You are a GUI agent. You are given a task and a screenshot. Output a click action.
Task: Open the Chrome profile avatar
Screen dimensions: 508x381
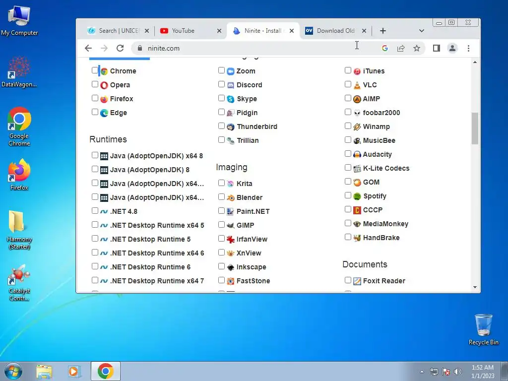[x=452, y=48]
